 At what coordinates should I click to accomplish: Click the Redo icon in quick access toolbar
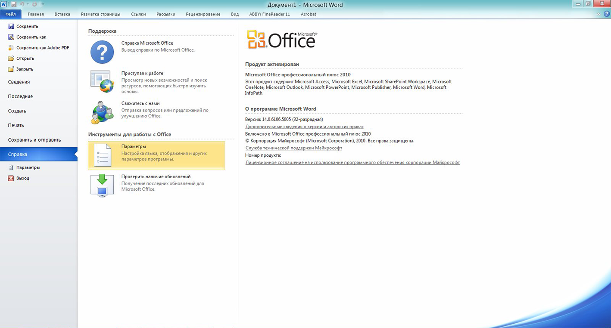34,4
